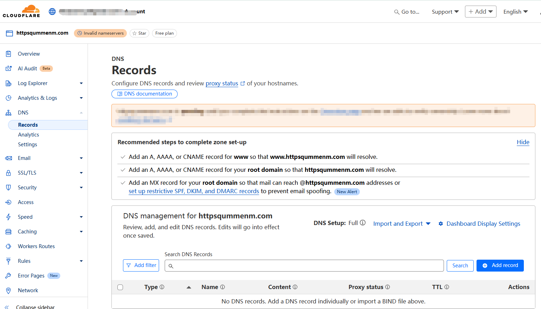Click the Error Pages wrench icon
The width and height of the screenshot is (541, 309).
pos(8,276)
